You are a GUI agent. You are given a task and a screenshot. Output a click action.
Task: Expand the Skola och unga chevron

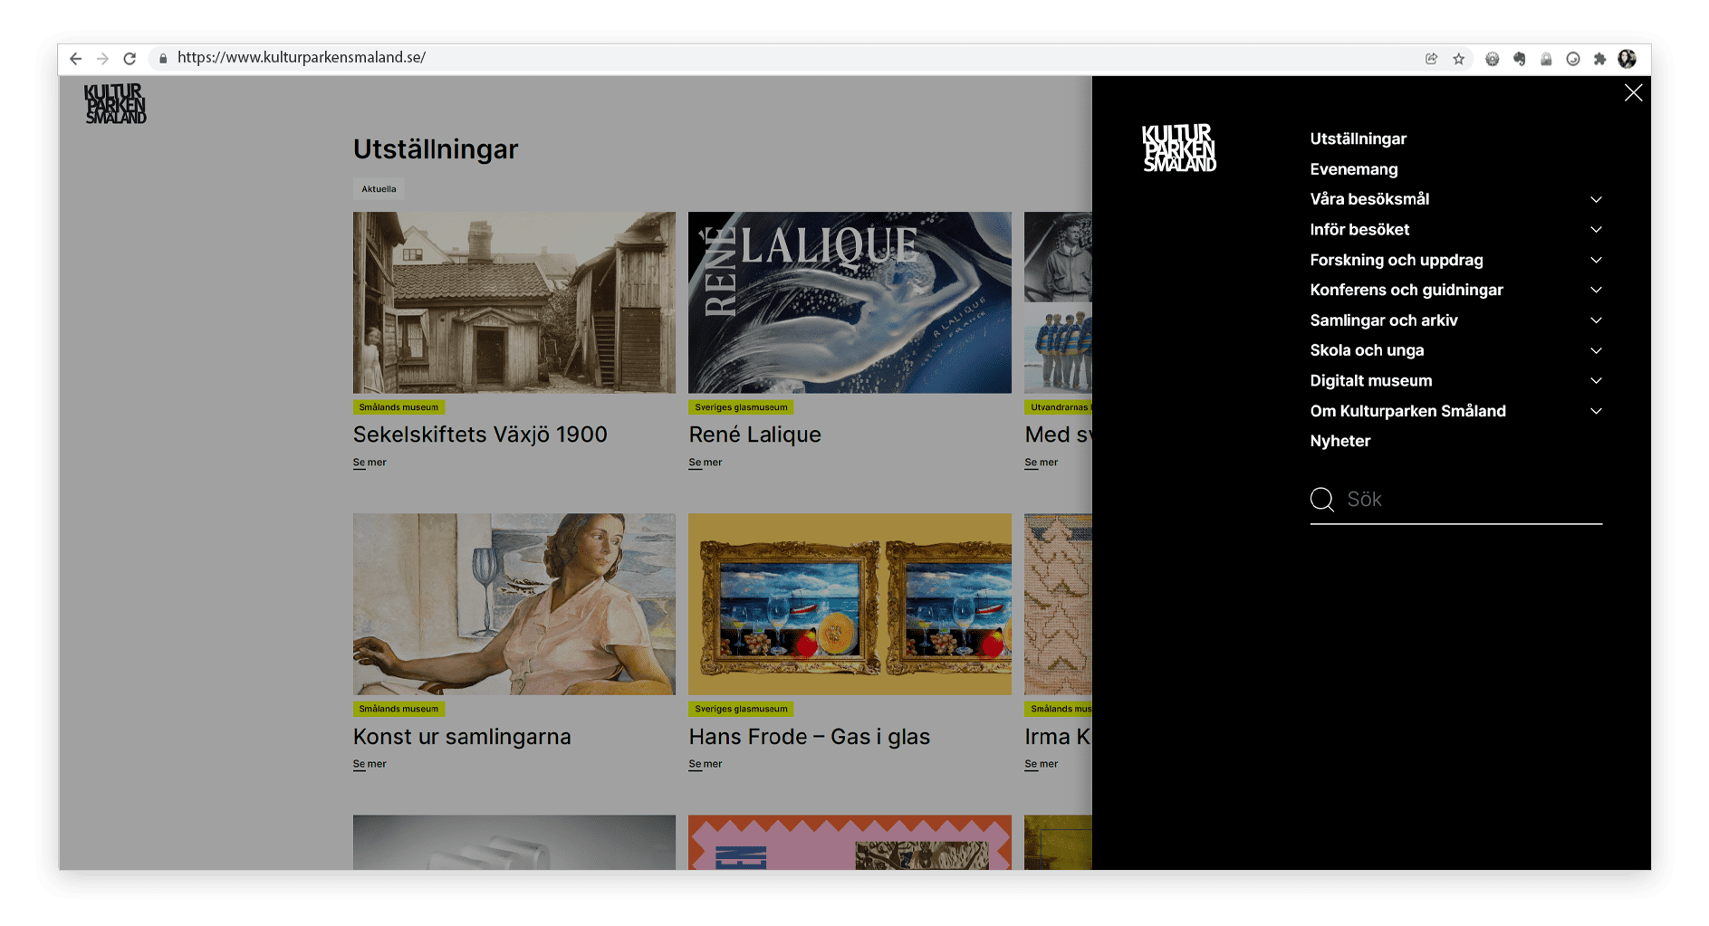pos(1596,350)
